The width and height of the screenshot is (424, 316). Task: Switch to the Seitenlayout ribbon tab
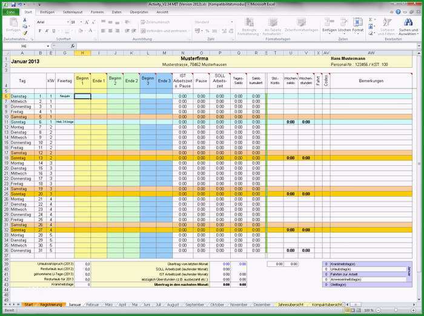tap(73, 12)
